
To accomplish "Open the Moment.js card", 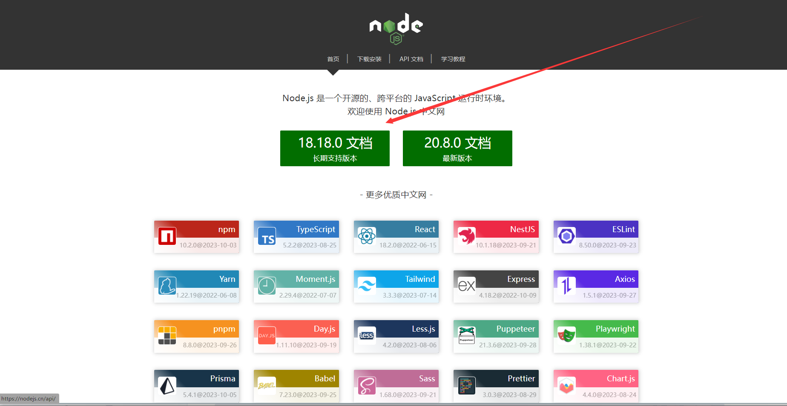I will coord(296,287).
